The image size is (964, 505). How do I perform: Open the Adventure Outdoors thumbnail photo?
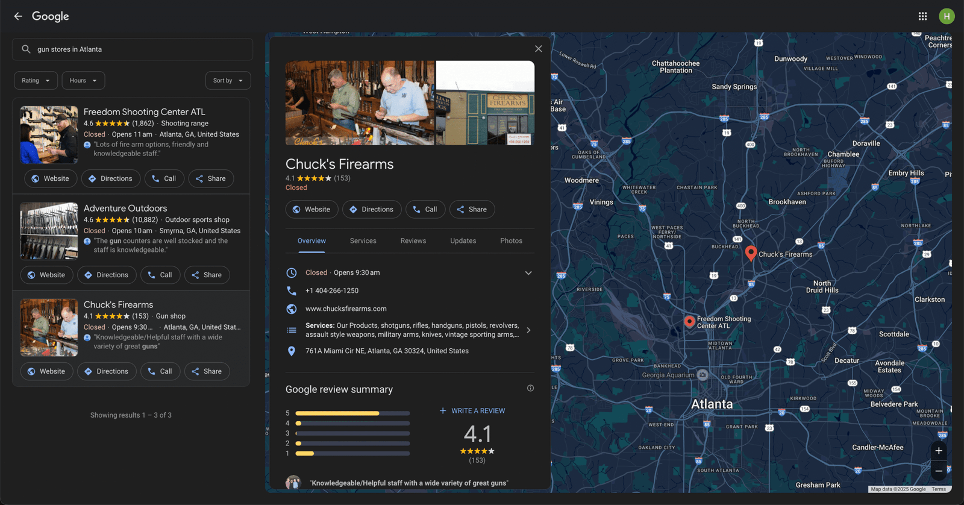pos(49,231)
